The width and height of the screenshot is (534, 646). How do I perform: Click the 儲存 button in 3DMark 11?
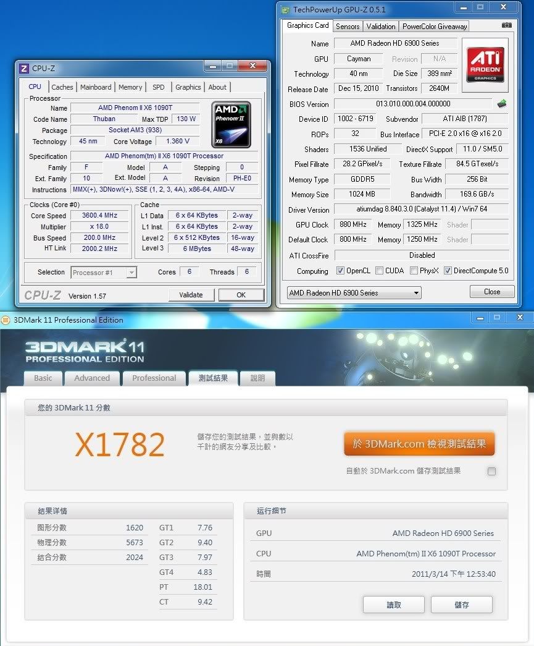[x=462, y=605]
